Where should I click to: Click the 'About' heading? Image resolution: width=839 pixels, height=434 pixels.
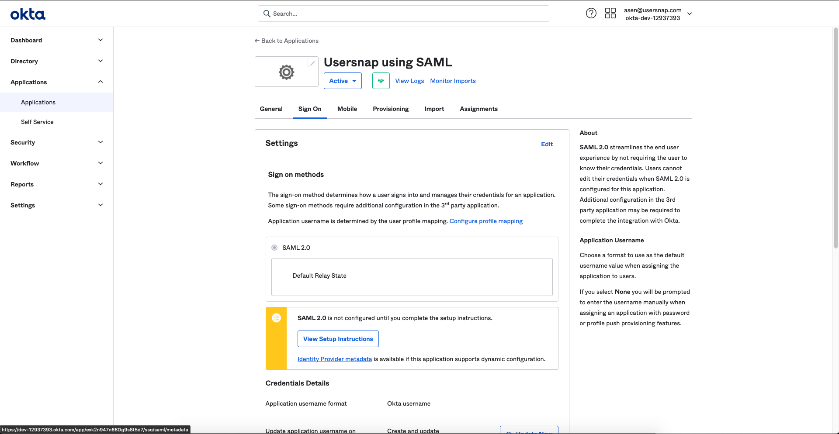pos(588,133)
